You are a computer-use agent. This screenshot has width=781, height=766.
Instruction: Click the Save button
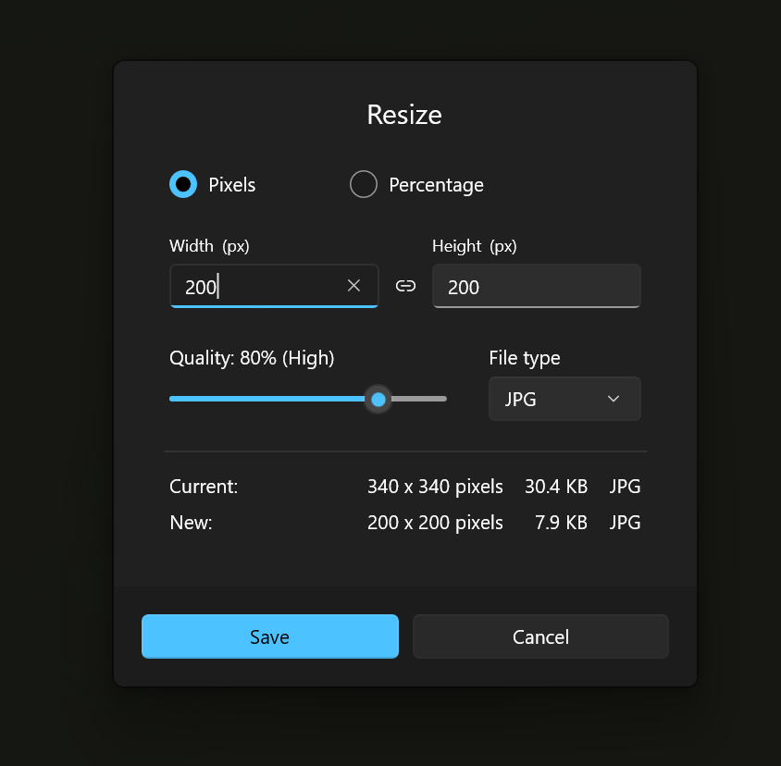270,636
